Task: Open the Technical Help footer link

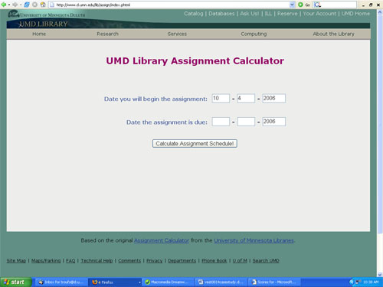Action: [97, 260]
